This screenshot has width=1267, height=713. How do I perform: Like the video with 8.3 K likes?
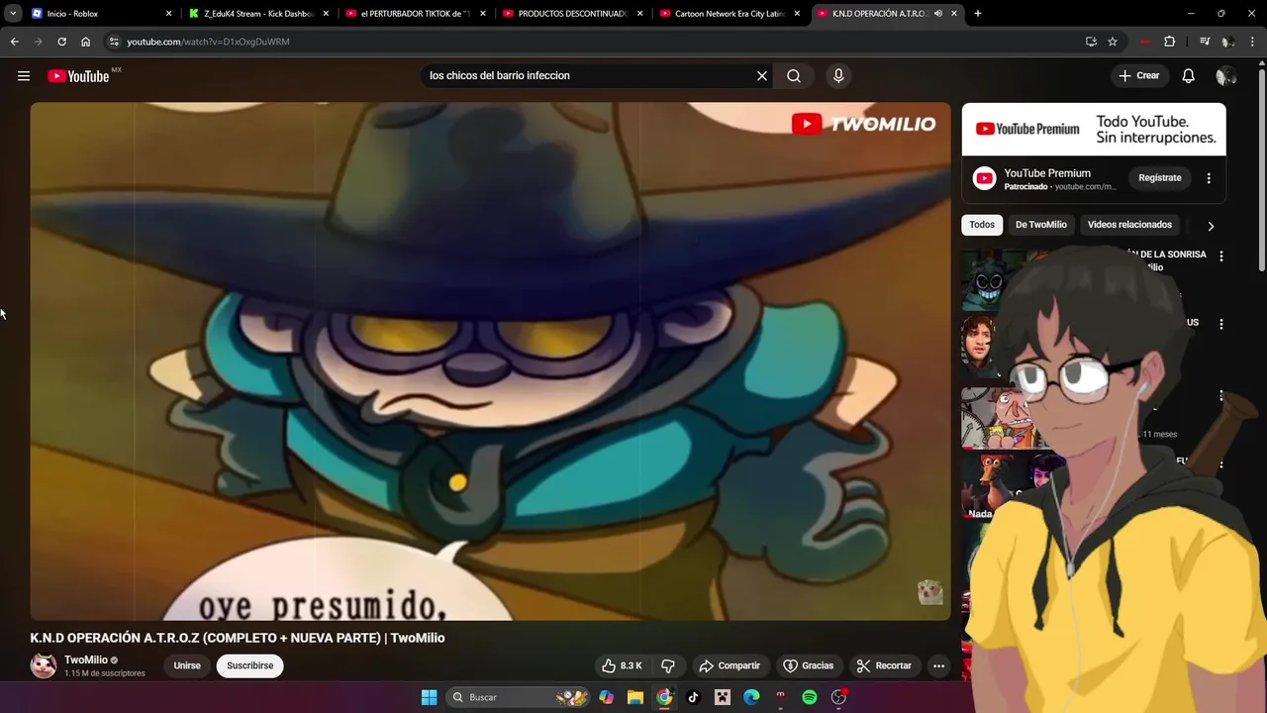pyautogui.click(x=623, y=665)
